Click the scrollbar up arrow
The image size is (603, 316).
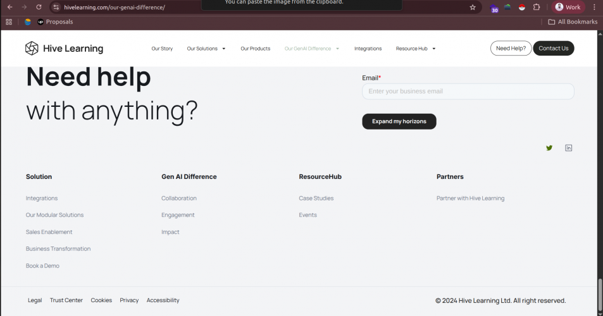[600, 33]
